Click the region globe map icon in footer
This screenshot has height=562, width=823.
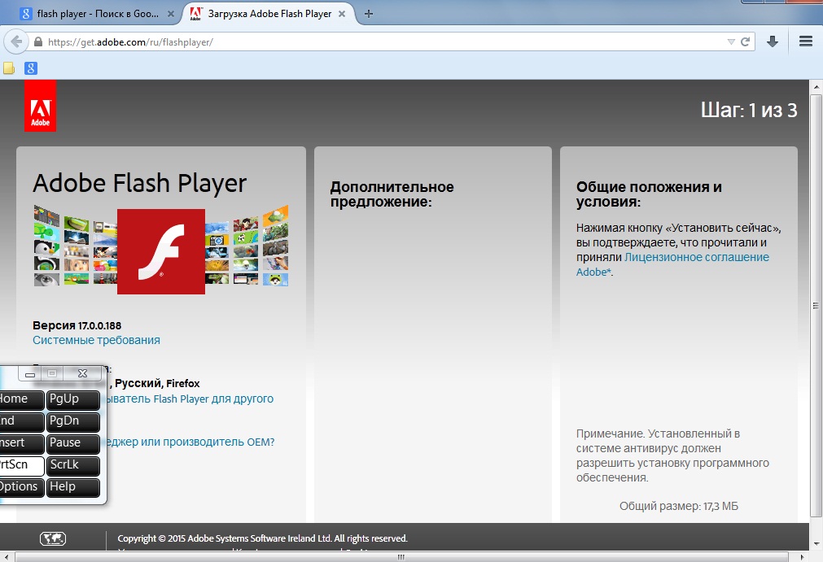pyautogui.click(x=53, y=538)
